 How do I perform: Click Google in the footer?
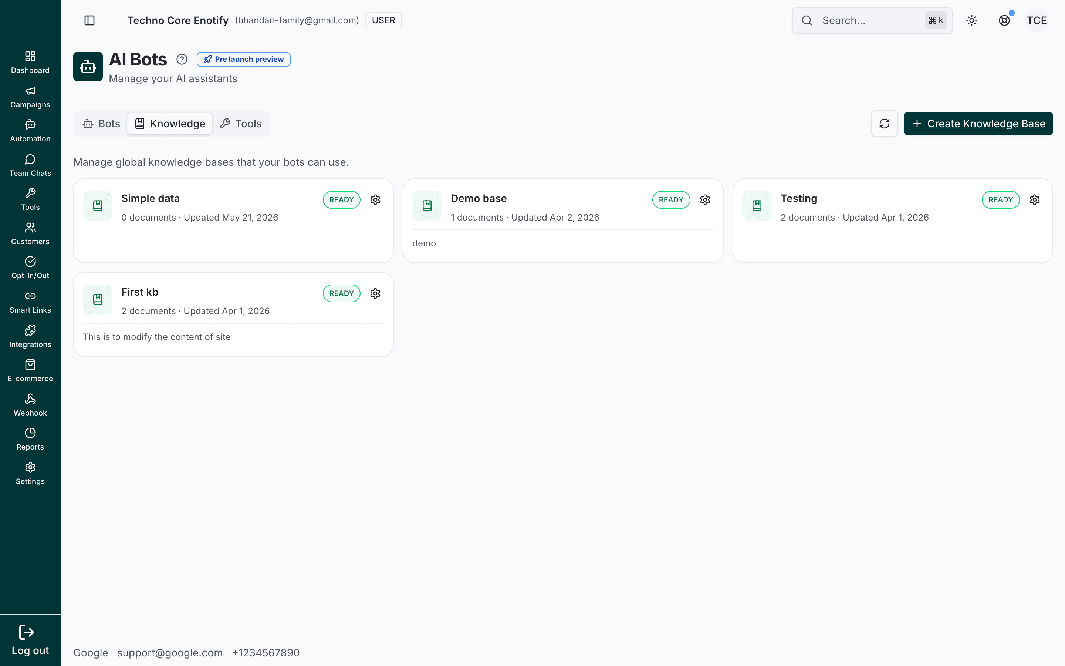tap(91, 653)
